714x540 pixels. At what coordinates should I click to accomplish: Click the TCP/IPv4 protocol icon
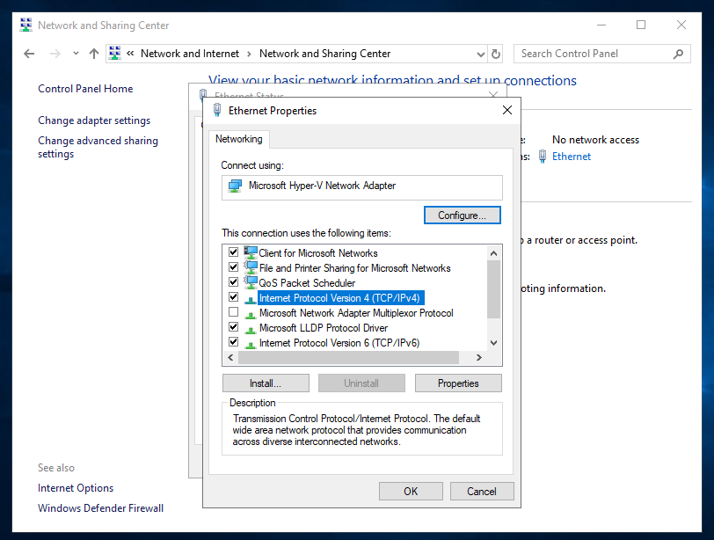pyautogui.click(x=250, y=299)
